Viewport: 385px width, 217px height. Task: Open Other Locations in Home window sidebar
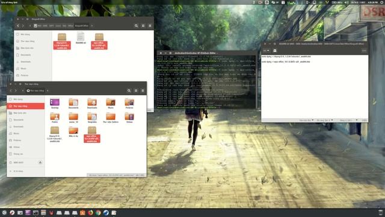tap(26, 171)
